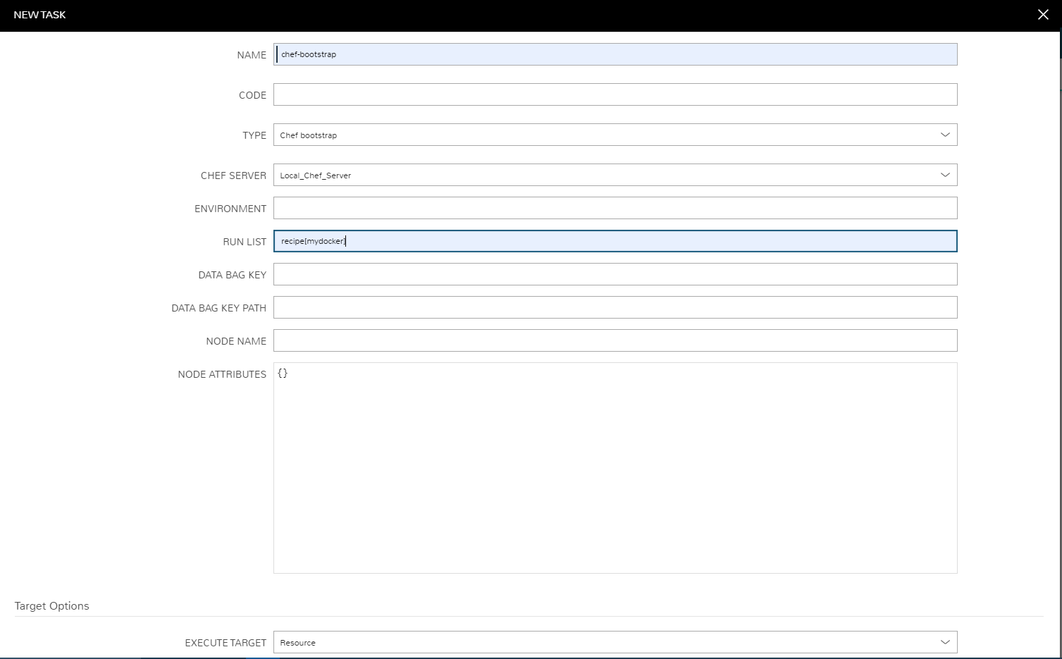Click the ENVIRONMENT label

(x=230, y=209)
